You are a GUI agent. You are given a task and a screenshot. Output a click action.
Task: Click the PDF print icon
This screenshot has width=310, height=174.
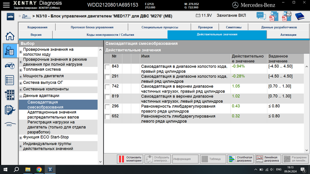pos(287,16)
